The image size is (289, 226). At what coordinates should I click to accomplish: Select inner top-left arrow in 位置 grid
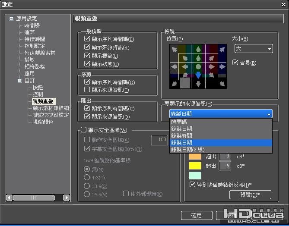pyautogui.click(x=185, y=58)
